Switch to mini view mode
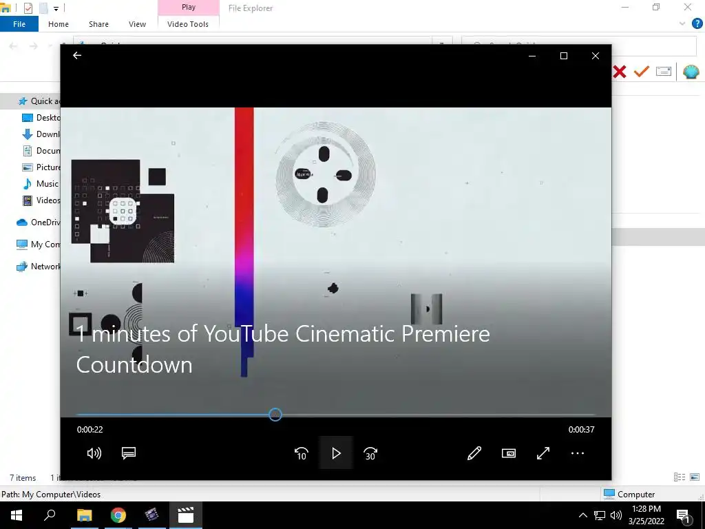The height and width of the screenshot is (529, 705). pyautogui.click(x=509, y=453)
